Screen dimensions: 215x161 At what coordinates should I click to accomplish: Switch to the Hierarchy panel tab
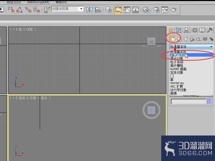point(186,30)
